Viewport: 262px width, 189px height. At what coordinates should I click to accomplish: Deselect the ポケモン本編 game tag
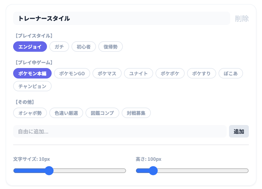(32, 73)
